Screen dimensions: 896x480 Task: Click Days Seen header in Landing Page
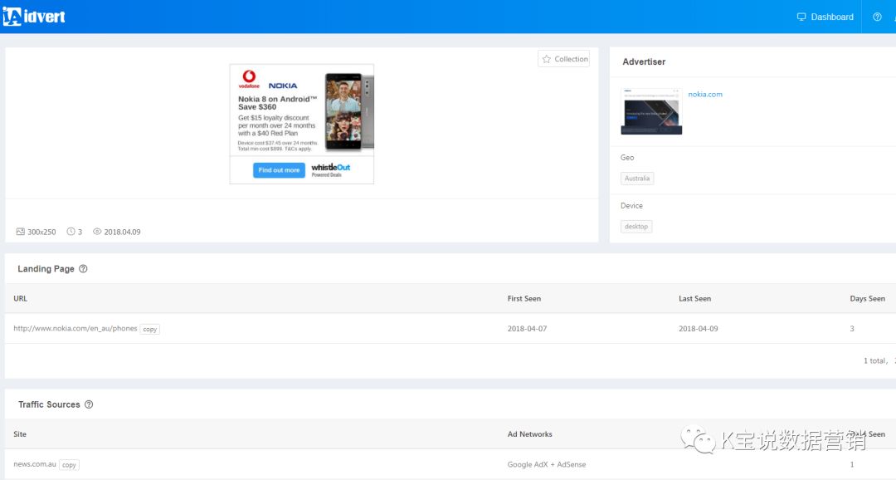868,299
